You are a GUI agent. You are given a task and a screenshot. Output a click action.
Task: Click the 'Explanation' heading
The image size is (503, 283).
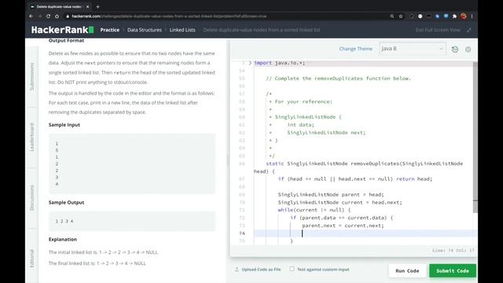(x=63, y=239)
